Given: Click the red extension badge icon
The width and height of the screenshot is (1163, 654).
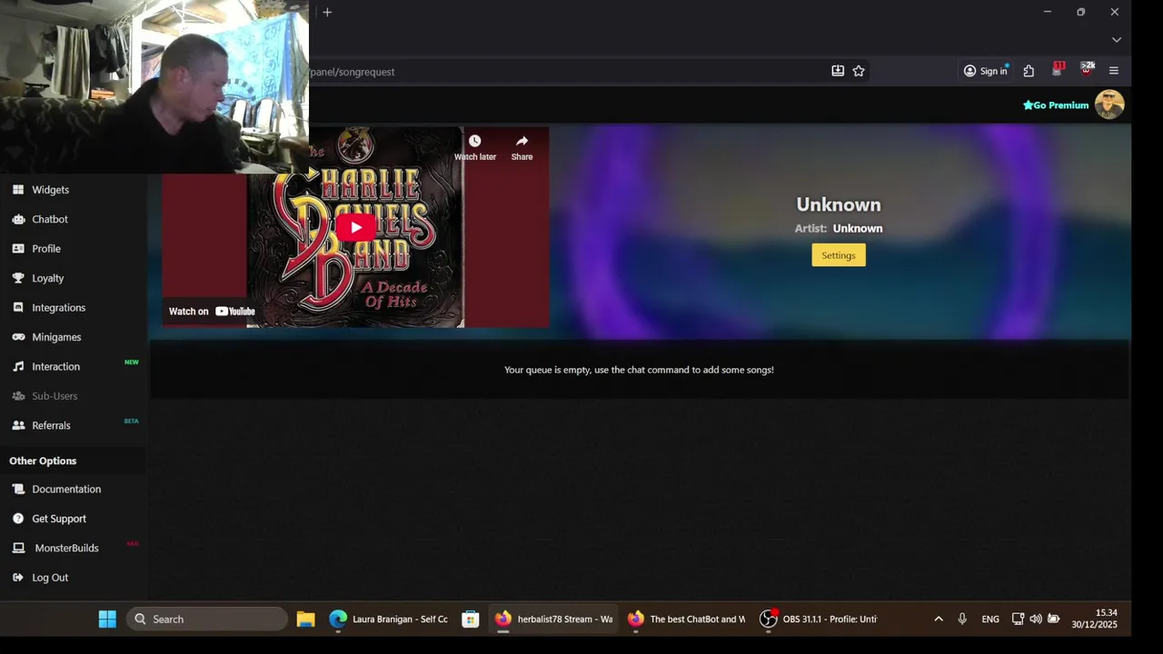Looking at the screenshot, I should 1058,69.
